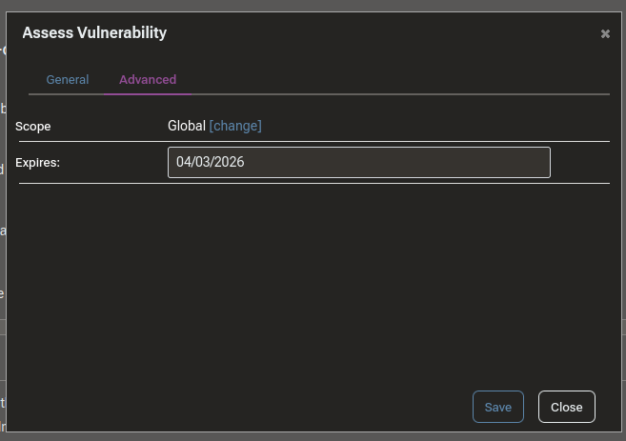626x441 pixels.
Task: Click the blank Scope row right of [change]
Action: tap(429, 126)
